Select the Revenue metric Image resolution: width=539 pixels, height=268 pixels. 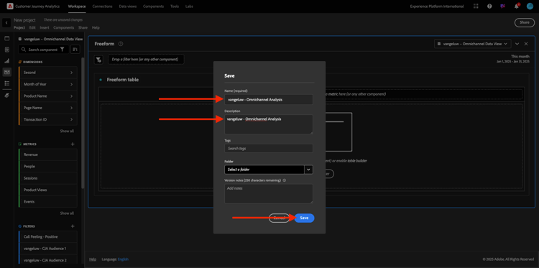tap(47, 154)
